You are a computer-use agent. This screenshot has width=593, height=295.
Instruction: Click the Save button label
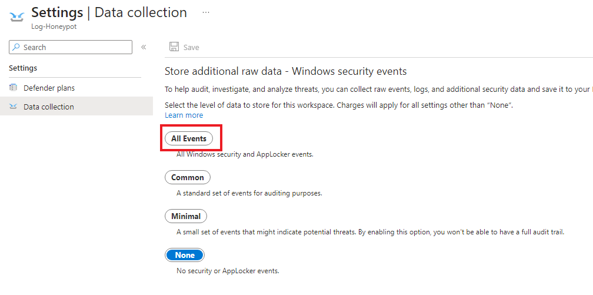pyautogui.click(x=191, y=47)
